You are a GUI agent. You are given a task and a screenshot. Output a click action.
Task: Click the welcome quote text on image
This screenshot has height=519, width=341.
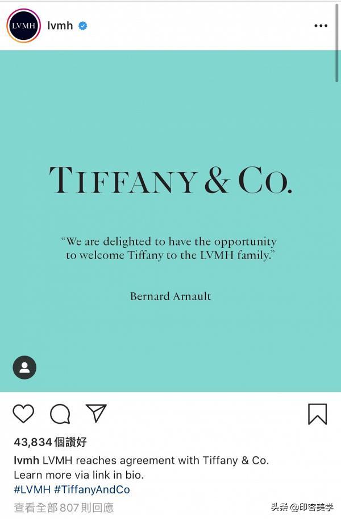point(169,248)
